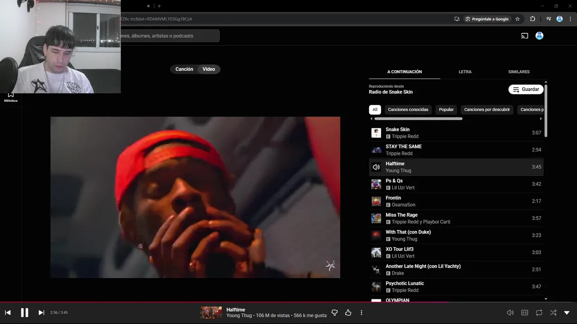Open the A CONTINUACIÓN tab
577x324 pixels.
pyautogui.click(x=404, y=72)
